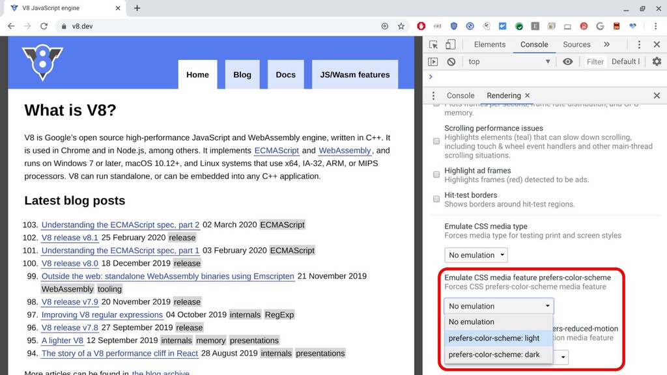Image resolution: width=667 pixels, height=375 pixels.
Task: Open JS/Wasm features tab
Action: point(355,75)
